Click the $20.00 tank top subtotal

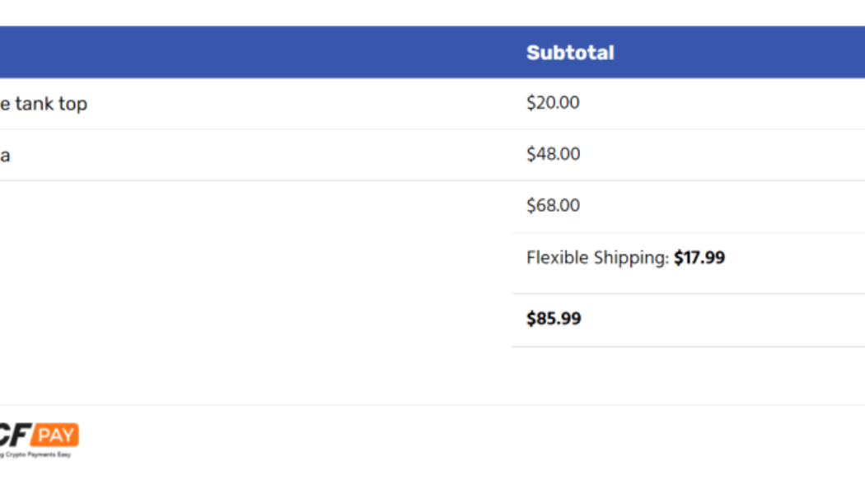click(553, 103)
